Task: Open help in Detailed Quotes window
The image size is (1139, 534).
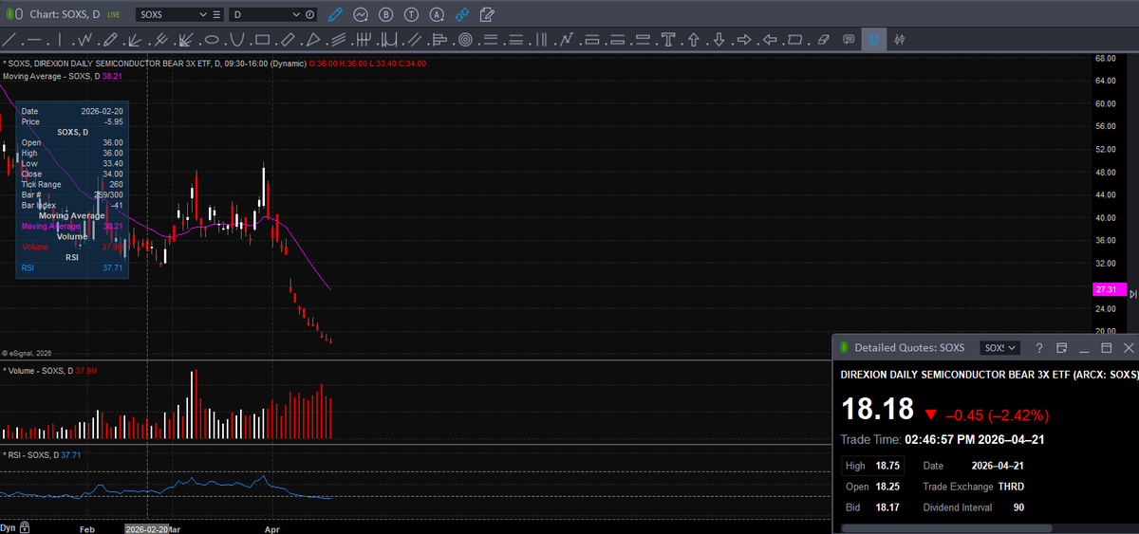Action: pyautogui.click(x=1039, y=348)
